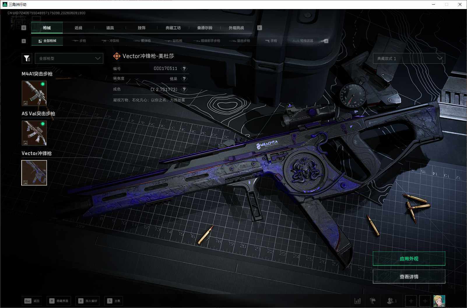Click the Vector冲锋枪 section heading

click(x=36, y=153)
